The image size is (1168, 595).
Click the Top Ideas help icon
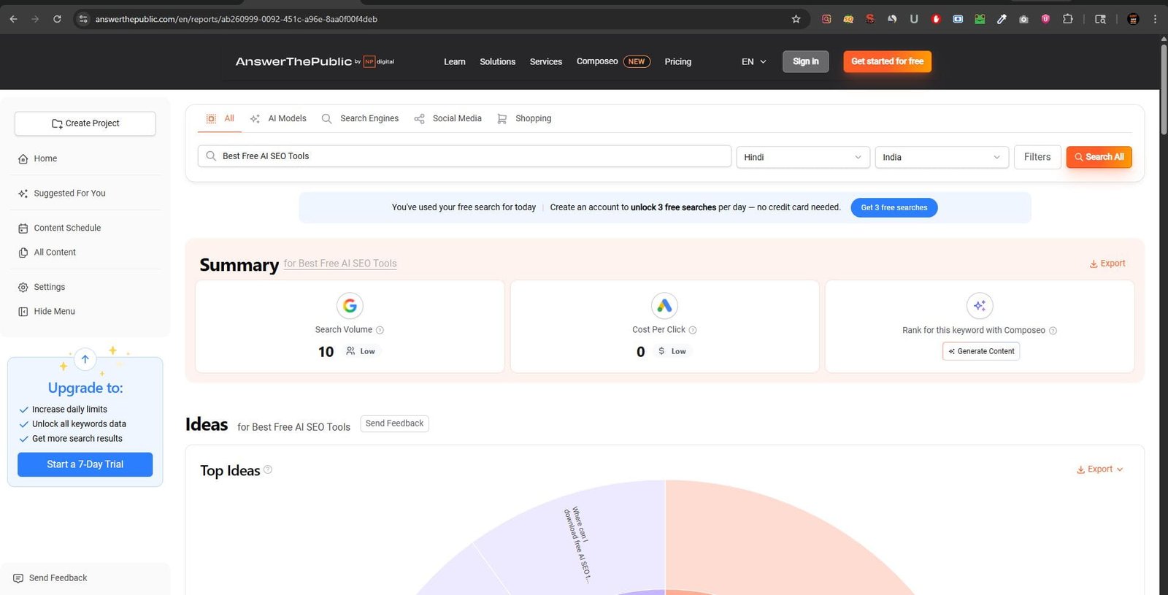[x=268, y=469]
